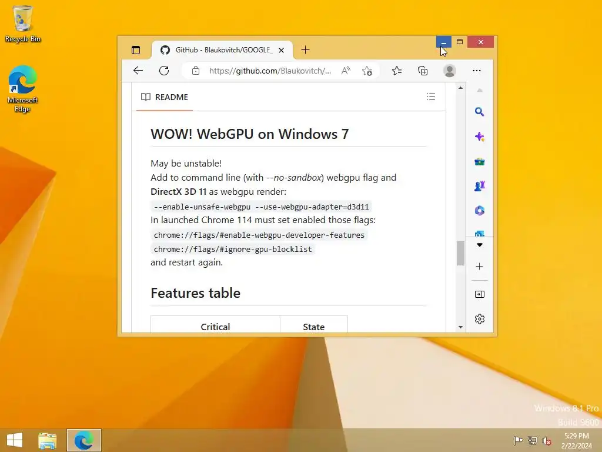Open Action Center flag tray icon
Viewport: 602px width, 452px height.
pos(518,440)
